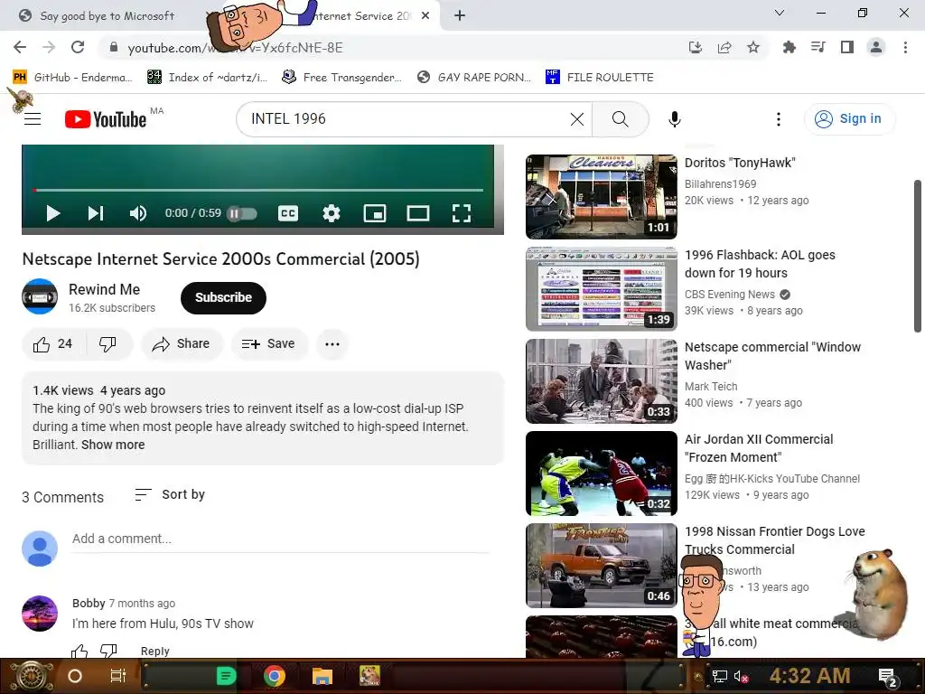Open Chrome extensions puzzle icon

coord(789,47)
